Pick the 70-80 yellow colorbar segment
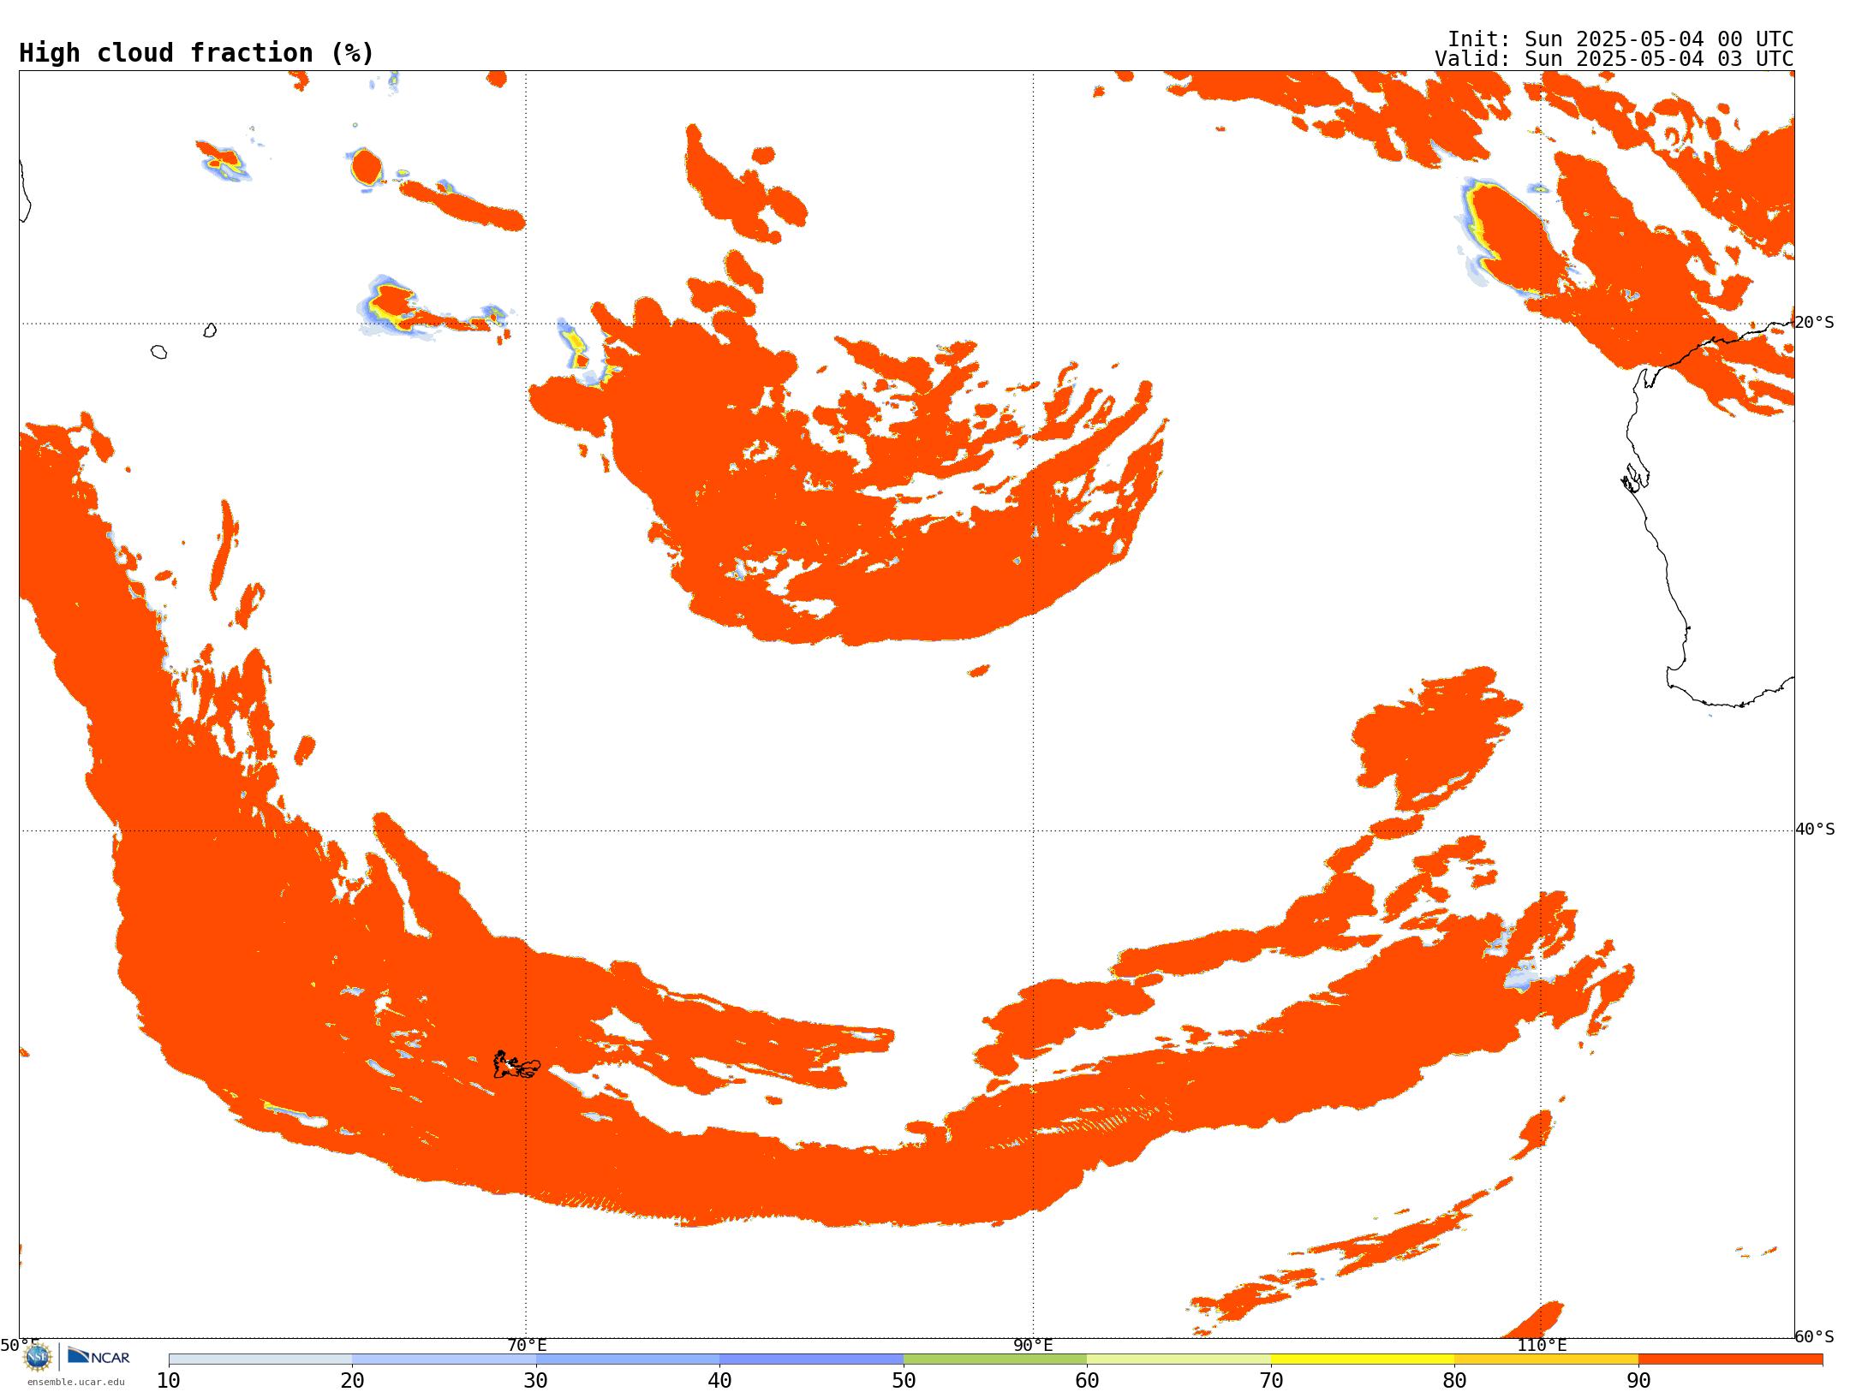Image resolution: width=1850 pixels, height=1392 pixels. pyautogui.click(x=1363, y=1359)
